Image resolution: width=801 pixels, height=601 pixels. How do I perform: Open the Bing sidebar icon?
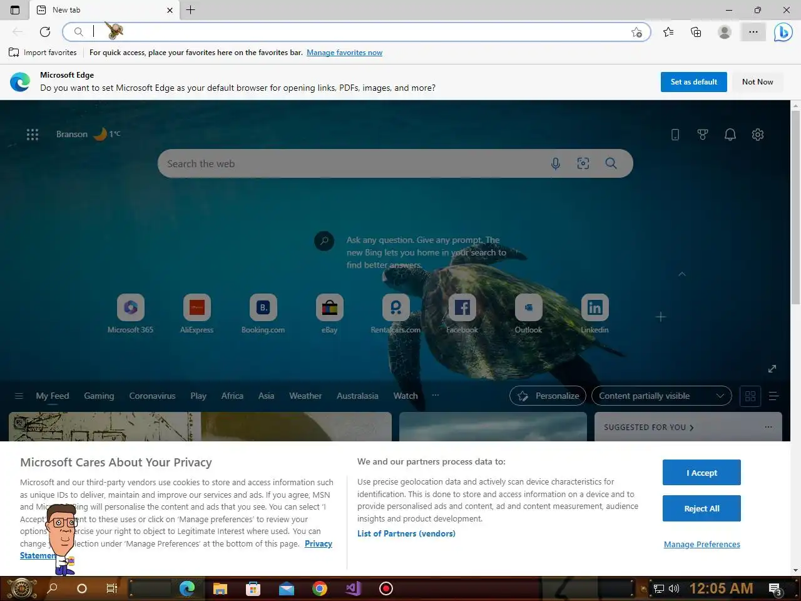783,32
